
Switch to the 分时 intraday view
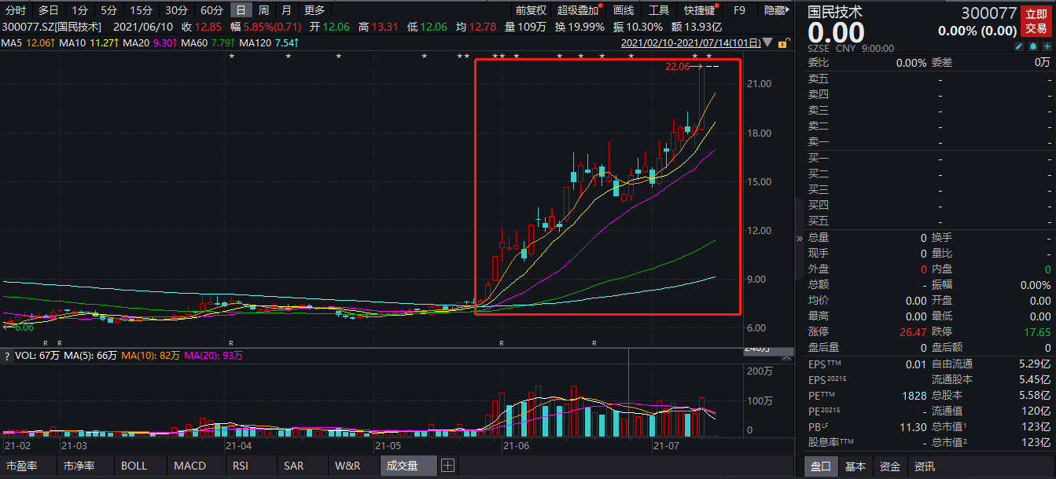coord(16,10)
